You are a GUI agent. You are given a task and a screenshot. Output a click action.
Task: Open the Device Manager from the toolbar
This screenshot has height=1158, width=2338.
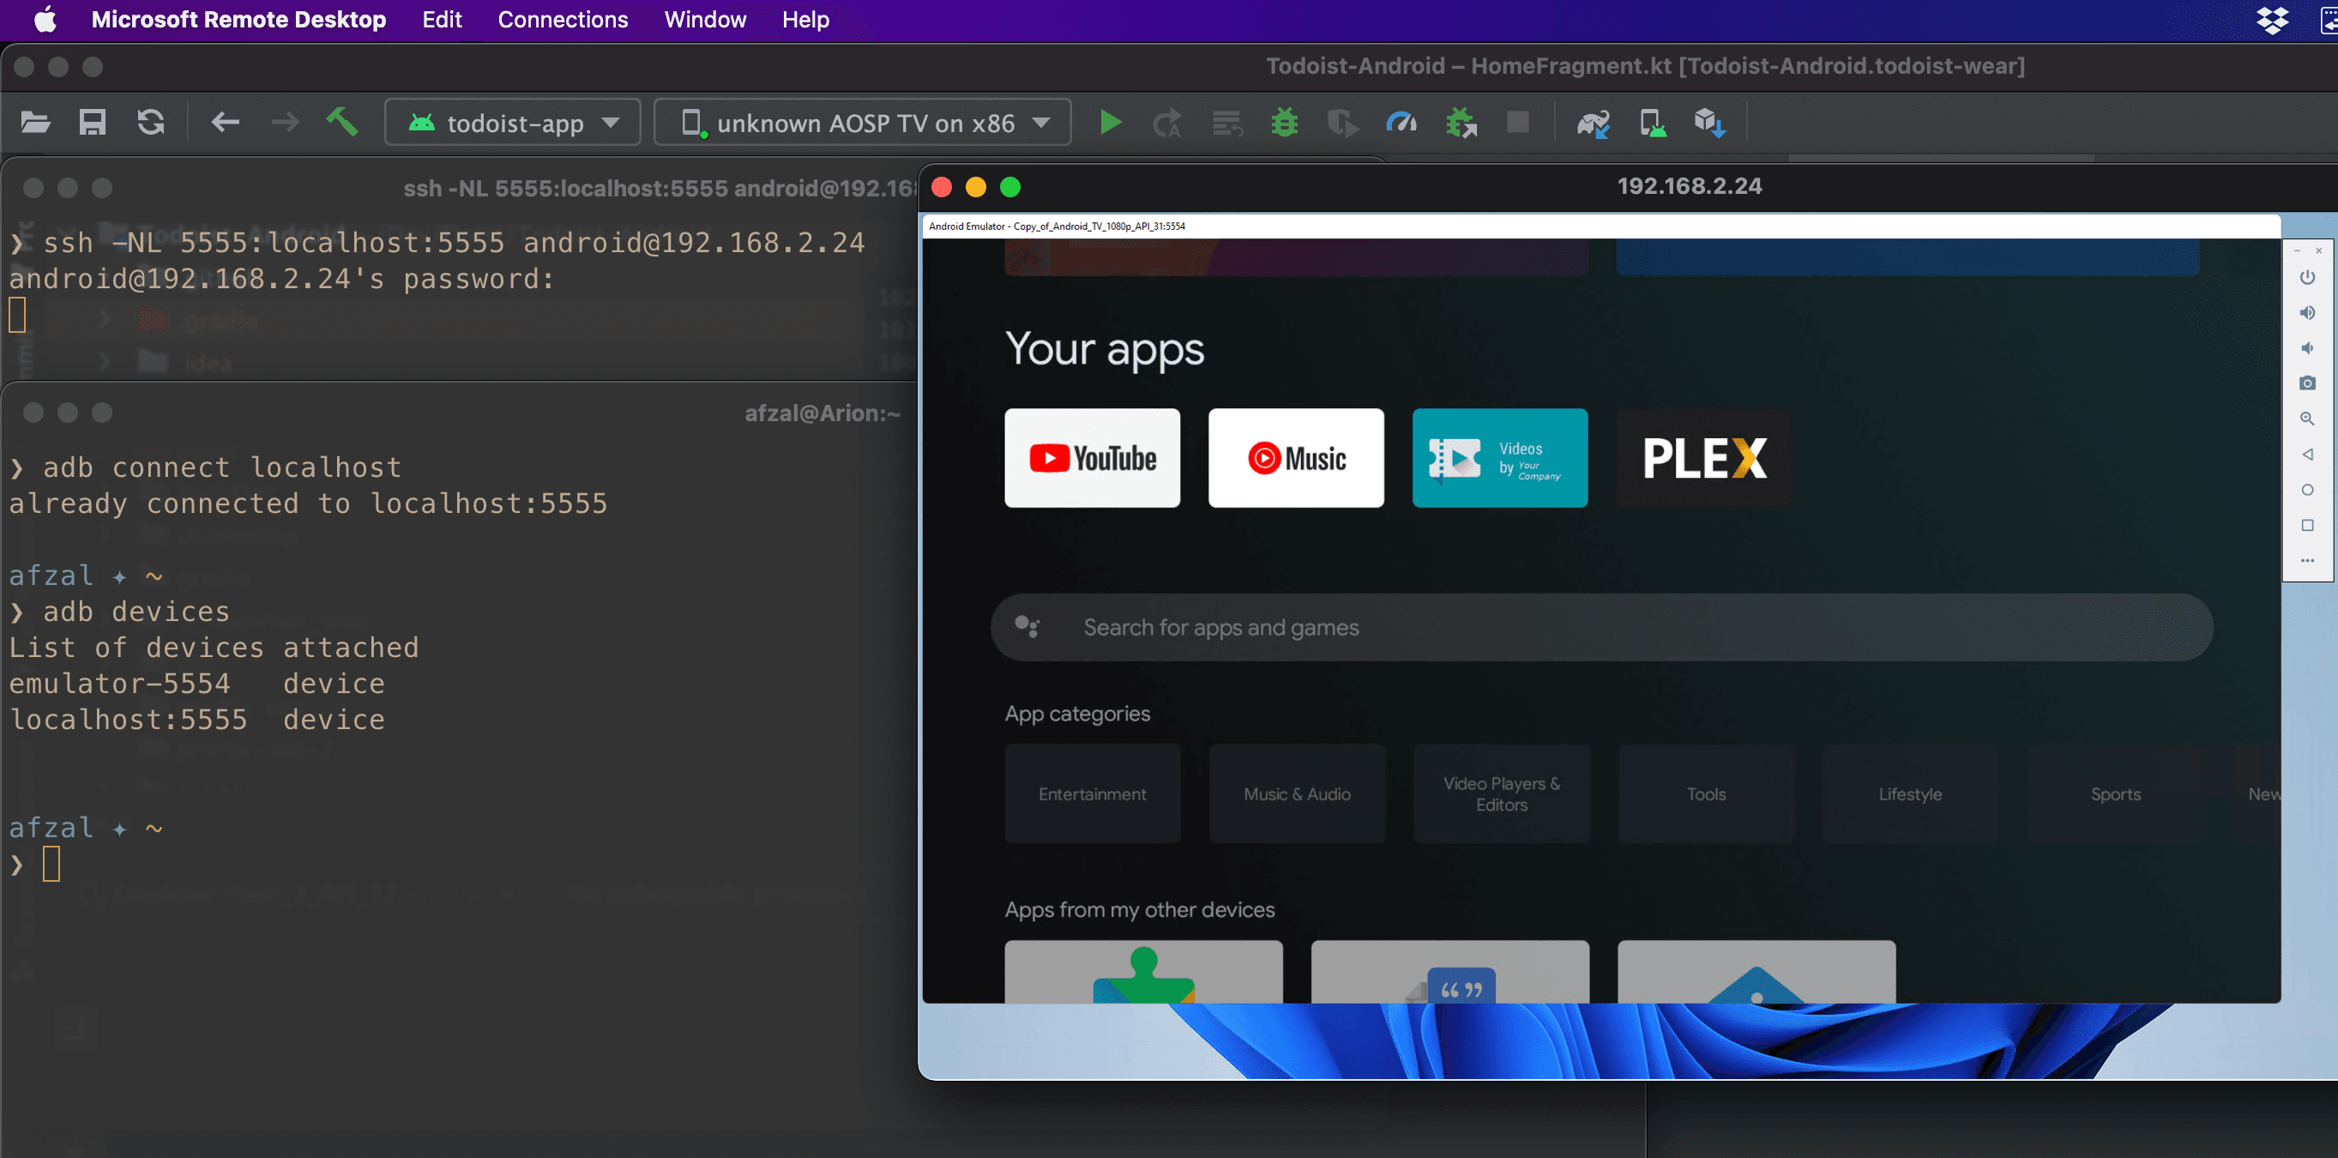pos(1653,122)
